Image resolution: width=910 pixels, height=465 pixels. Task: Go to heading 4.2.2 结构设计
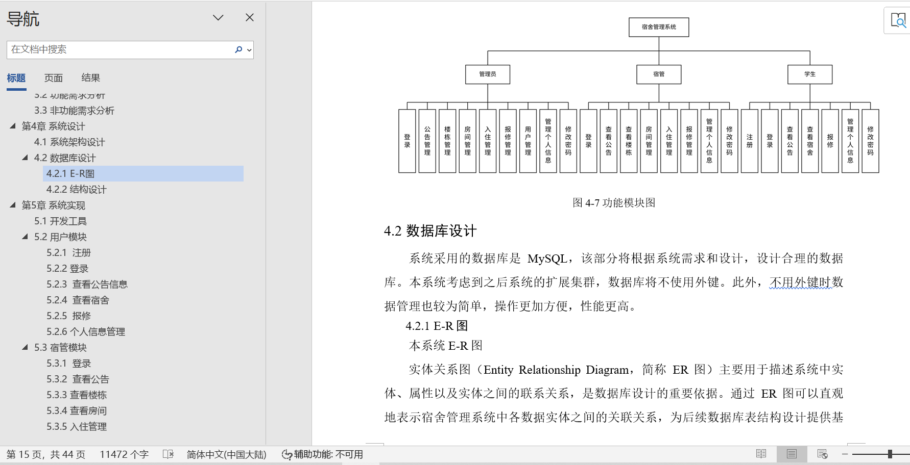[77, 189]
